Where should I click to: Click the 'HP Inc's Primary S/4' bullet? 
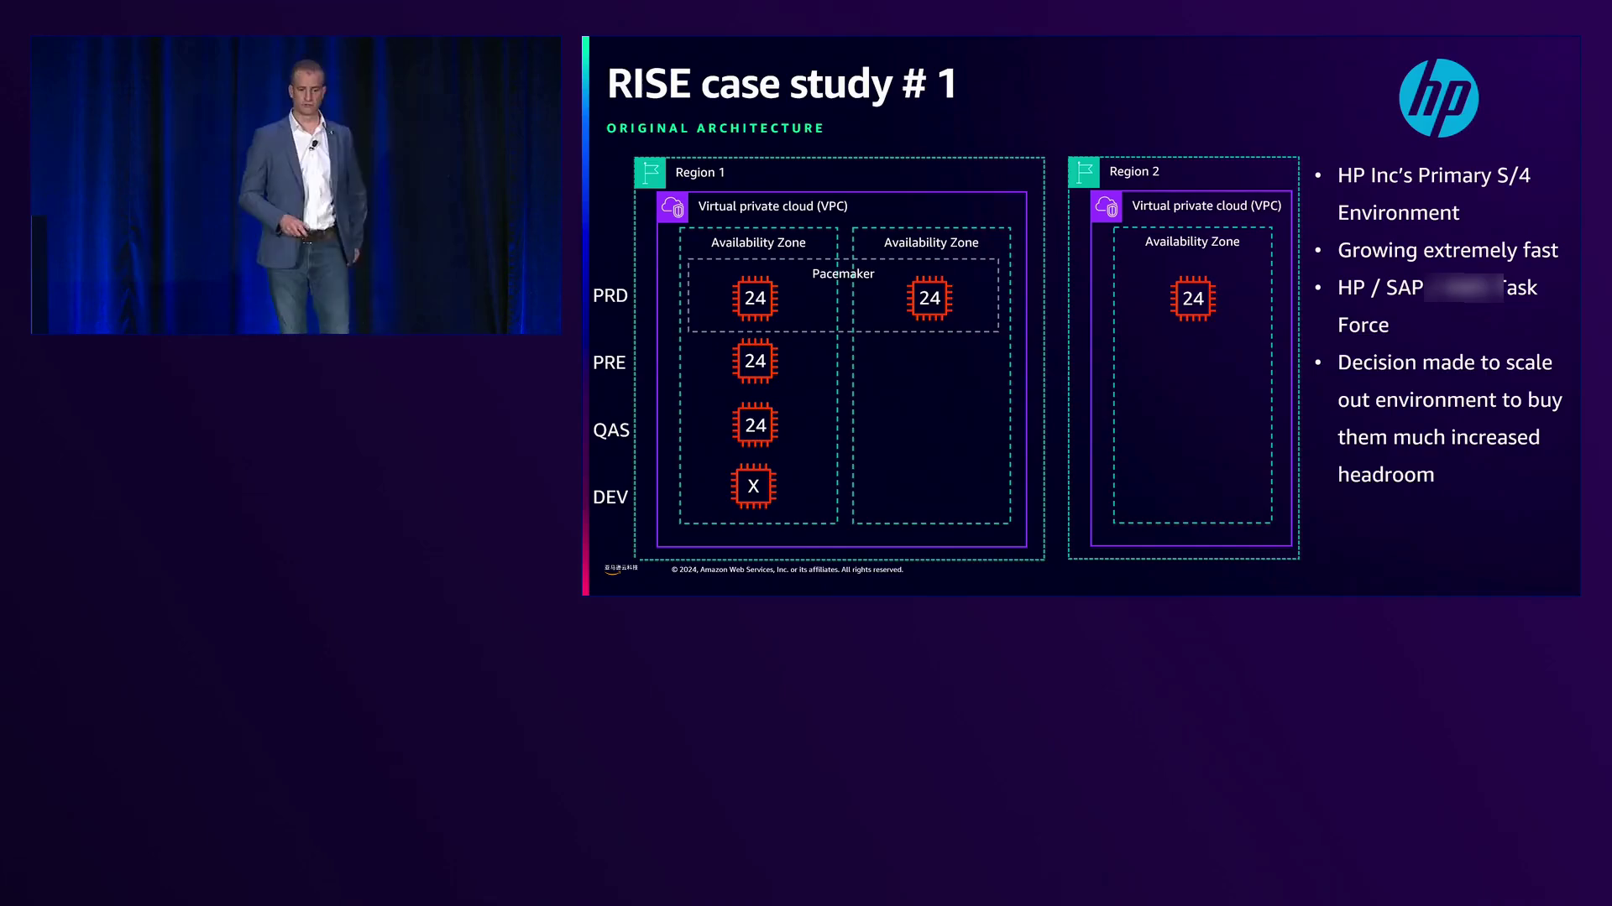1434,175
